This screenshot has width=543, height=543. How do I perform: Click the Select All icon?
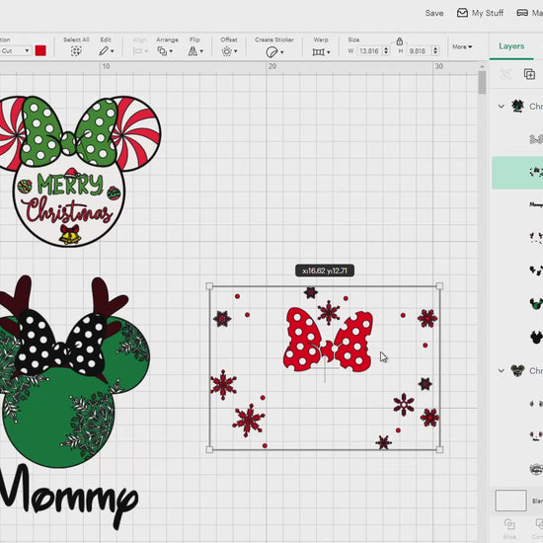76,51
